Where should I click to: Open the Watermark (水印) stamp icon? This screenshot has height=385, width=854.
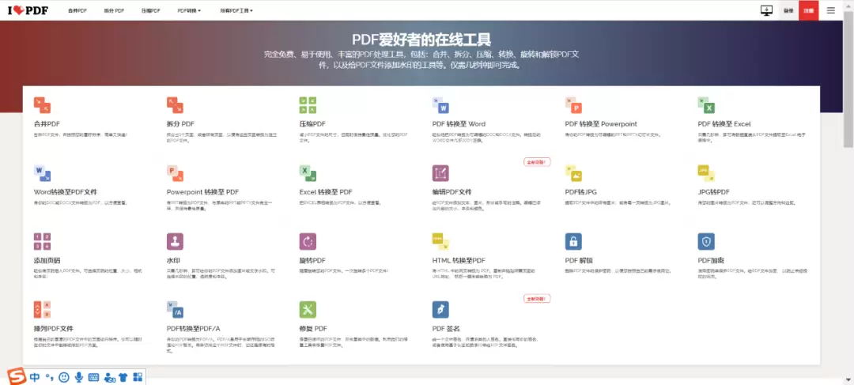[175, 241]
